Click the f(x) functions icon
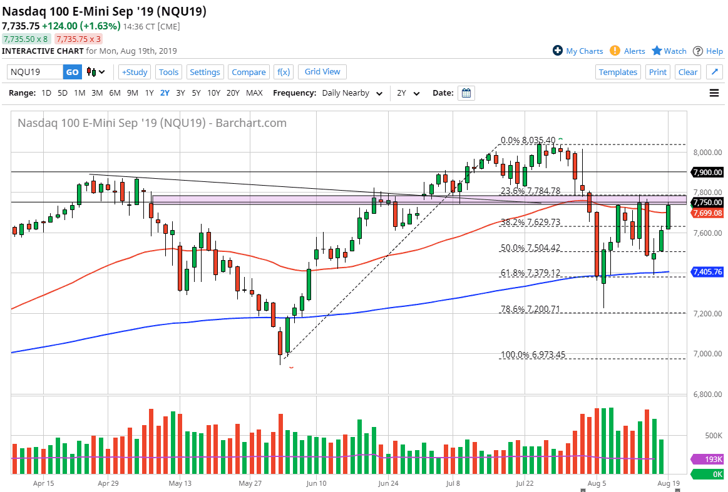Screen dimensions: 728x492 pyautogui.click(x=283, y=72)
